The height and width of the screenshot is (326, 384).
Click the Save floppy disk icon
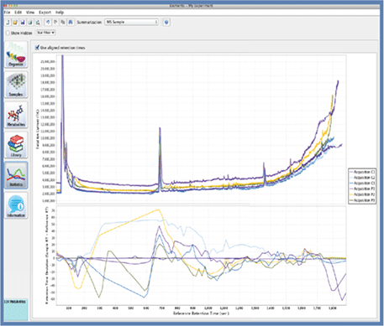point(23,22)
